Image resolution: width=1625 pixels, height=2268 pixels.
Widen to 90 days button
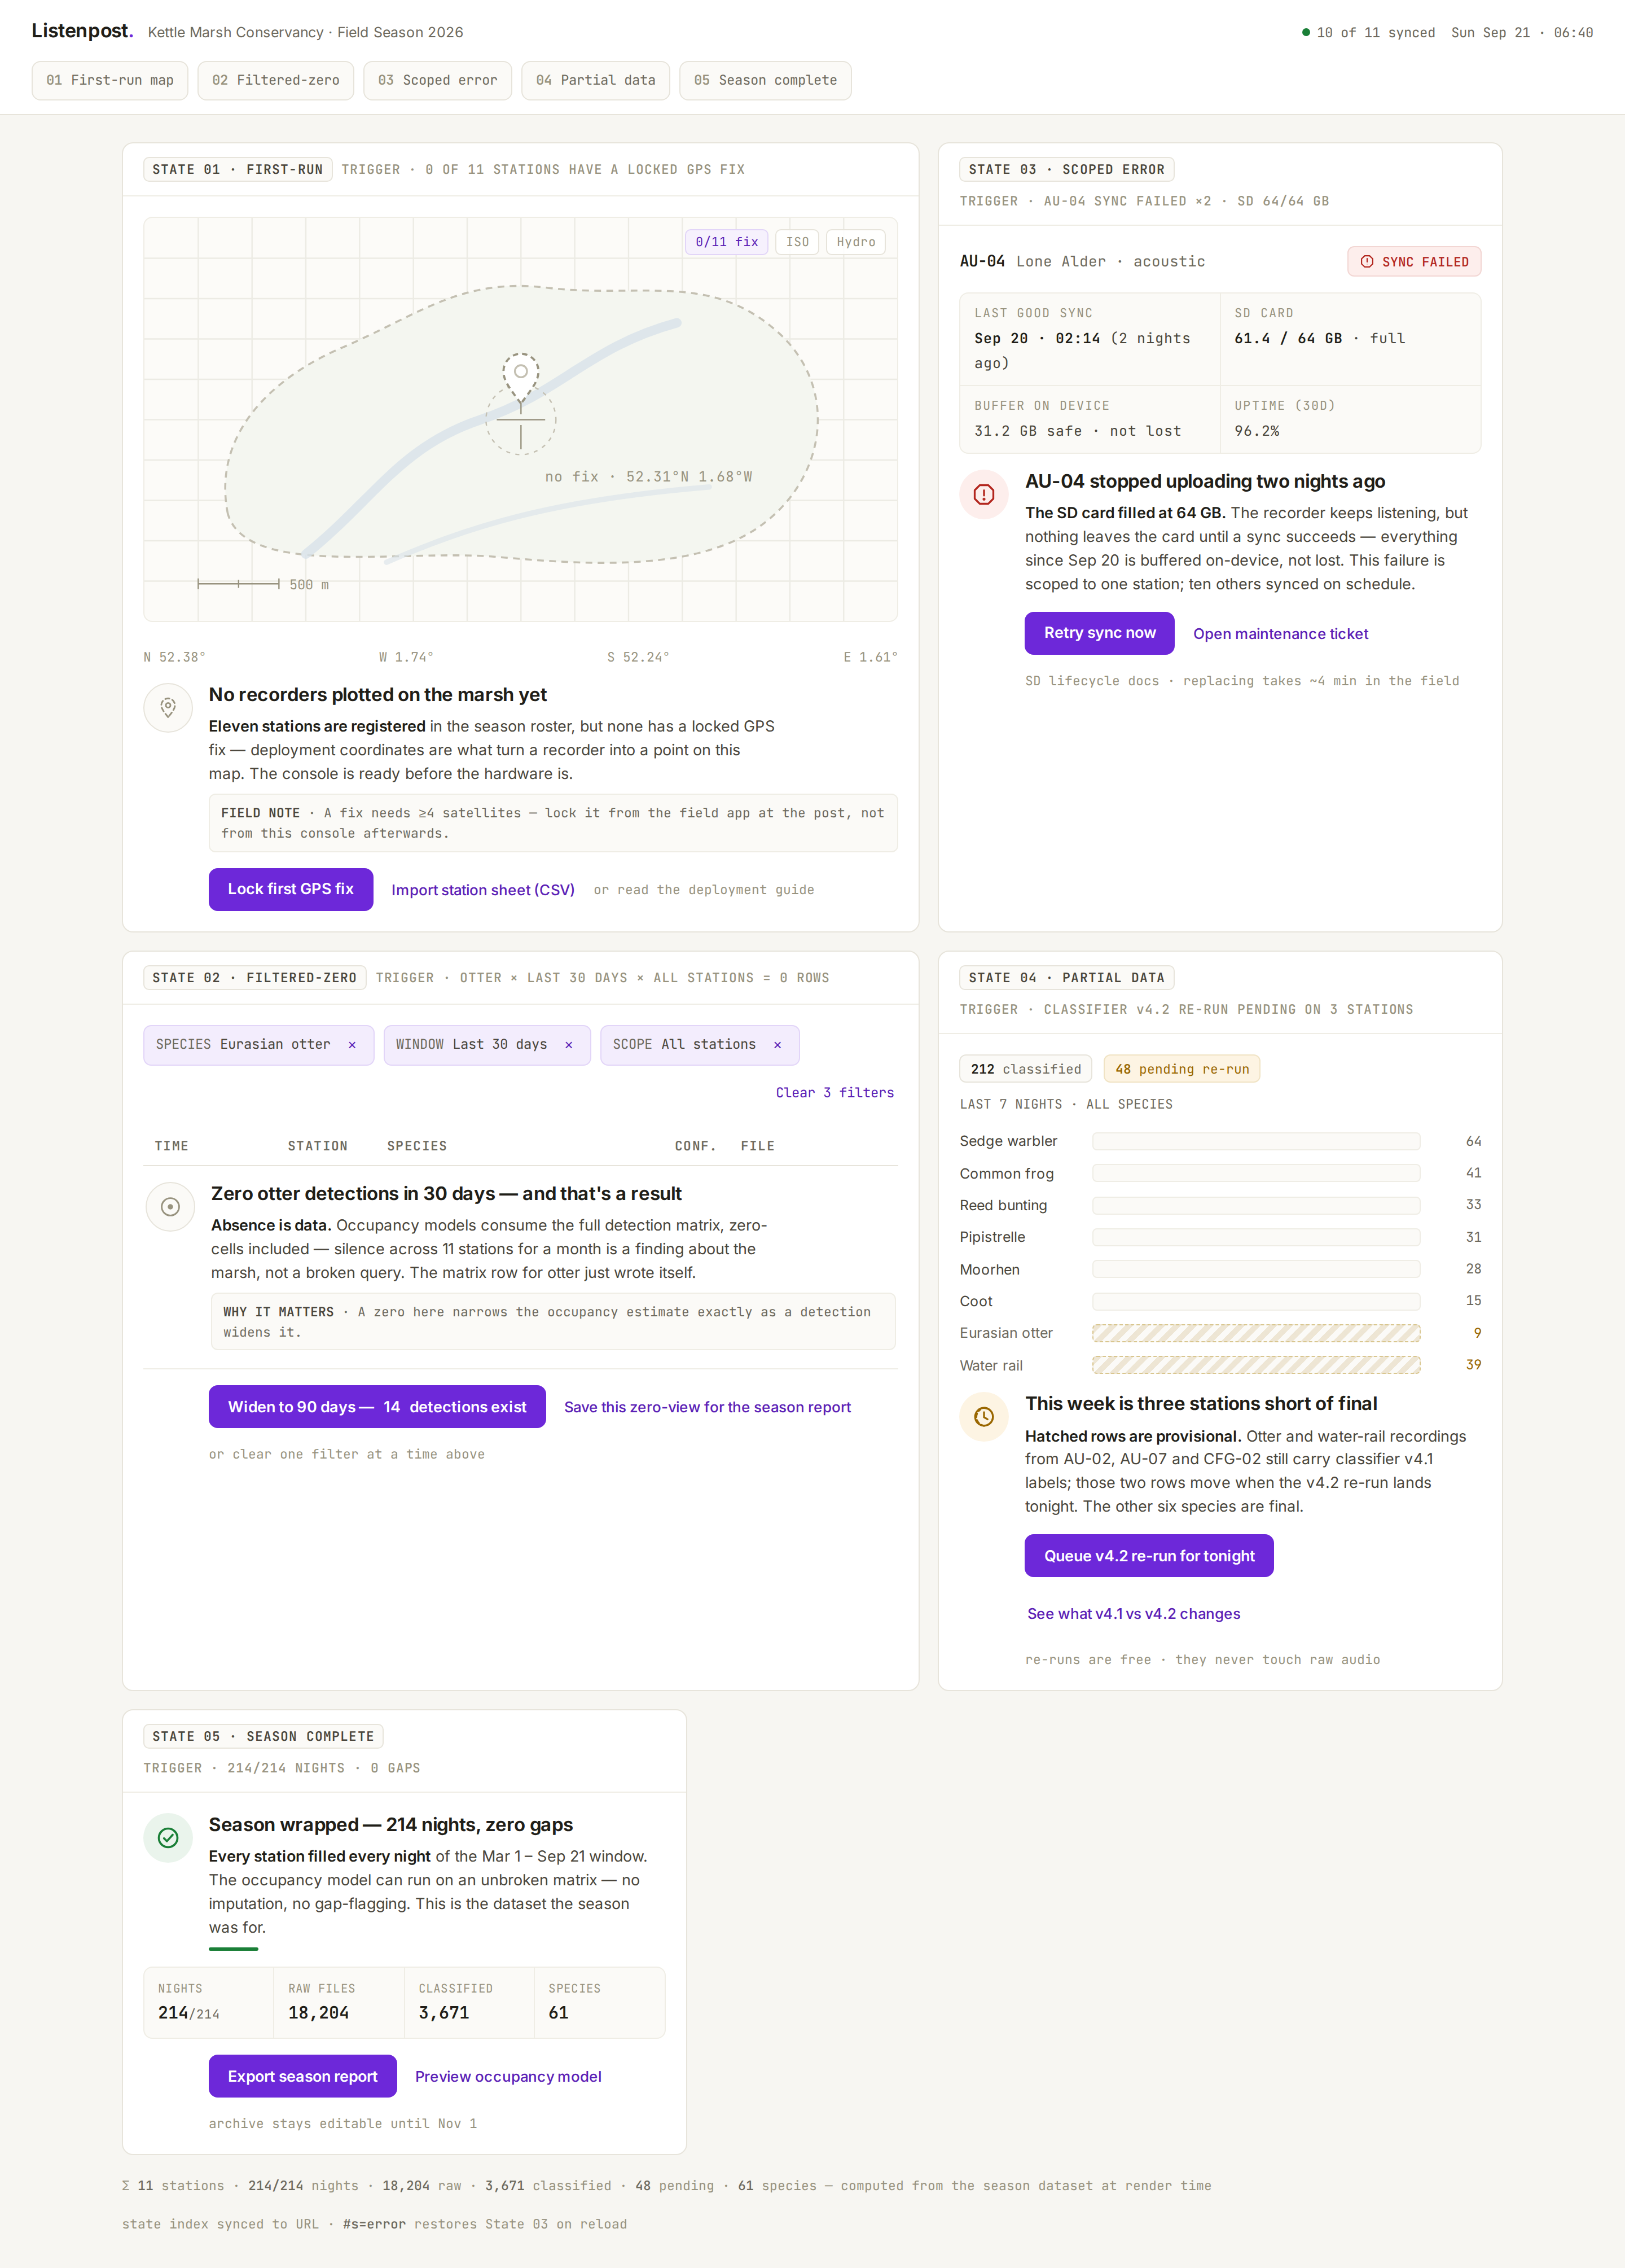point(377,1406)
